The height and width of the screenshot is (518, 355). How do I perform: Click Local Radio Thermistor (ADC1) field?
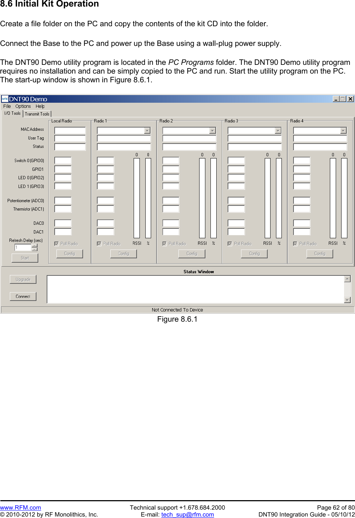click(x=63, y=209)
